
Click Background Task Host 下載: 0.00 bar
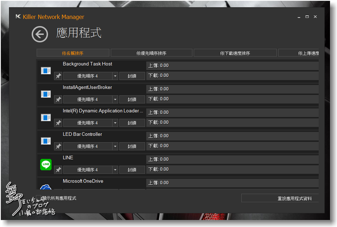(x=232, y=76)
